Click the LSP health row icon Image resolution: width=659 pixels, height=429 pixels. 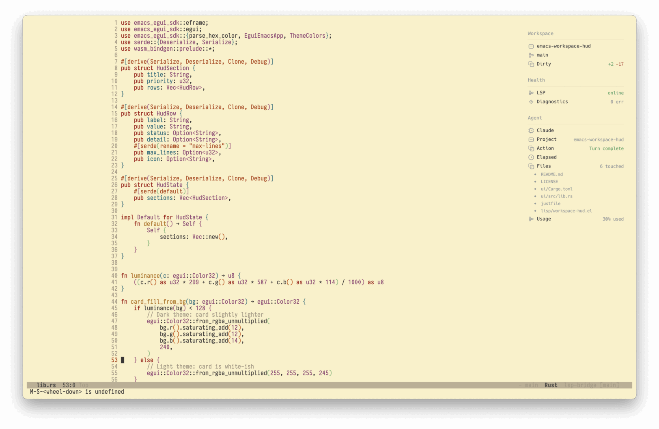tap(531, 93)
